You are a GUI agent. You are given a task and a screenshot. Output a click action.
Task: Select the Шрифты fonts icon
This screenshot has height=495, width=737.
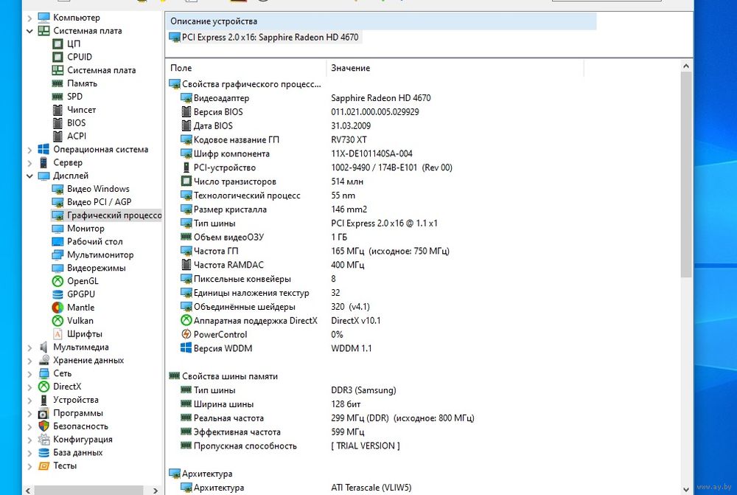[57, 333]
